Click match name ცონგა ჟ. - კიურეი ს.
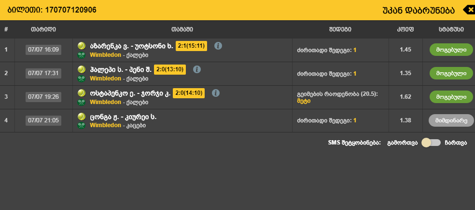Image resolution: width=475 pixels, height=210 pixels. coord(123,117)
